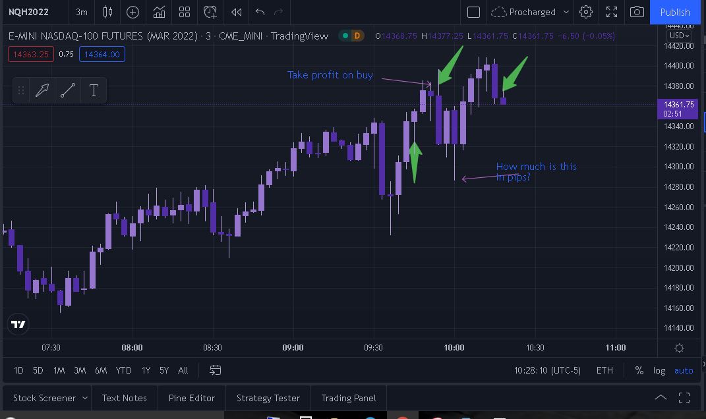Set date range to 1D
The height and width of the screenshot is (419, 706).
coord(18,370)
